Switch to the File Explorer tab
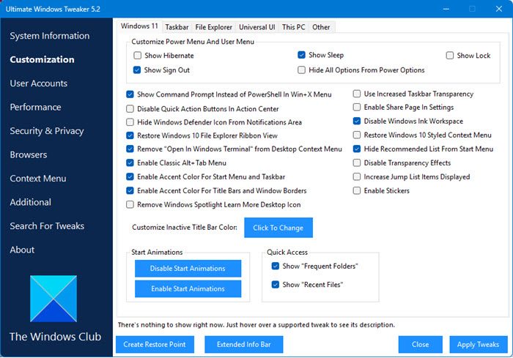This screenshot has width=513, height=358. tap(214, 27)
